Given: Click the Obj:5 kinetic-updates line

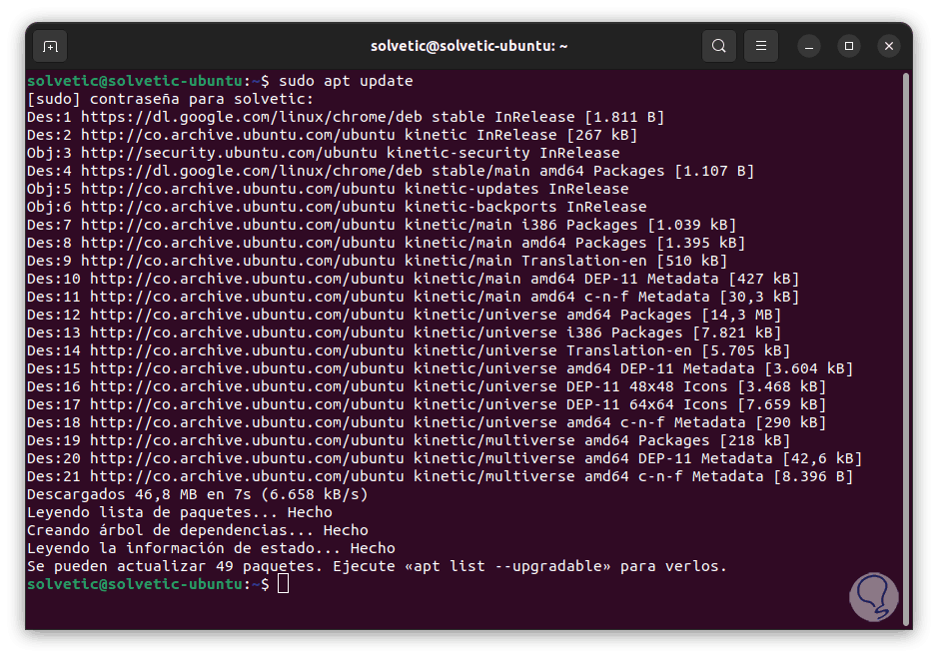Looking at the screenshot, I should (x=328, y=189).
